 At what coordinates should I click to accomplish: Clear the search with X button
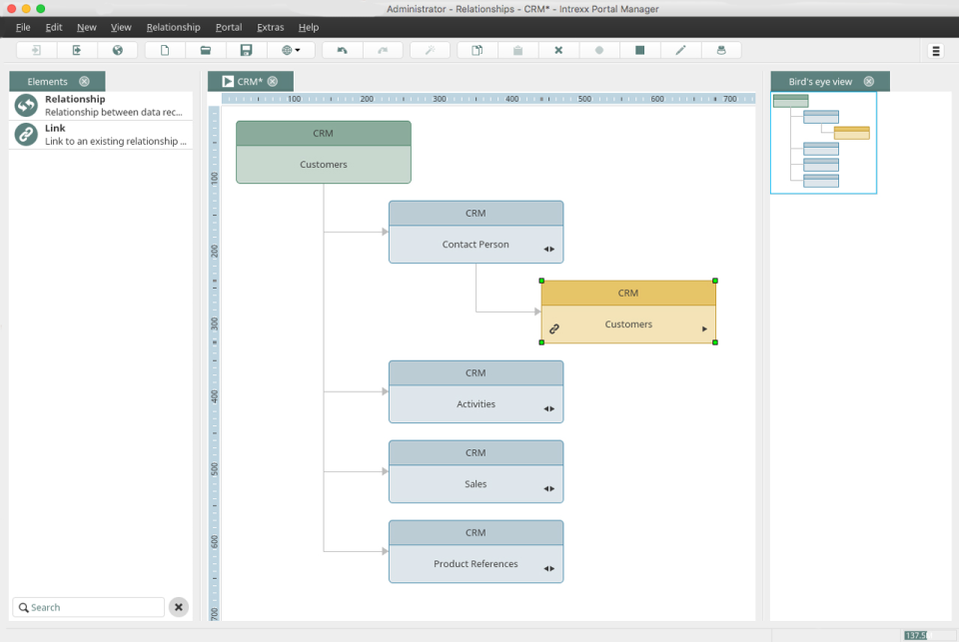tap(179, 607)
